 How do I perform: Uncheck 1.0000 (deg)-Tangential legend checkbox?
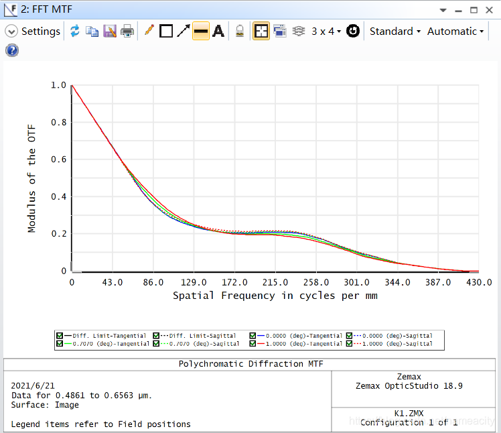click(x=253, y=343)
